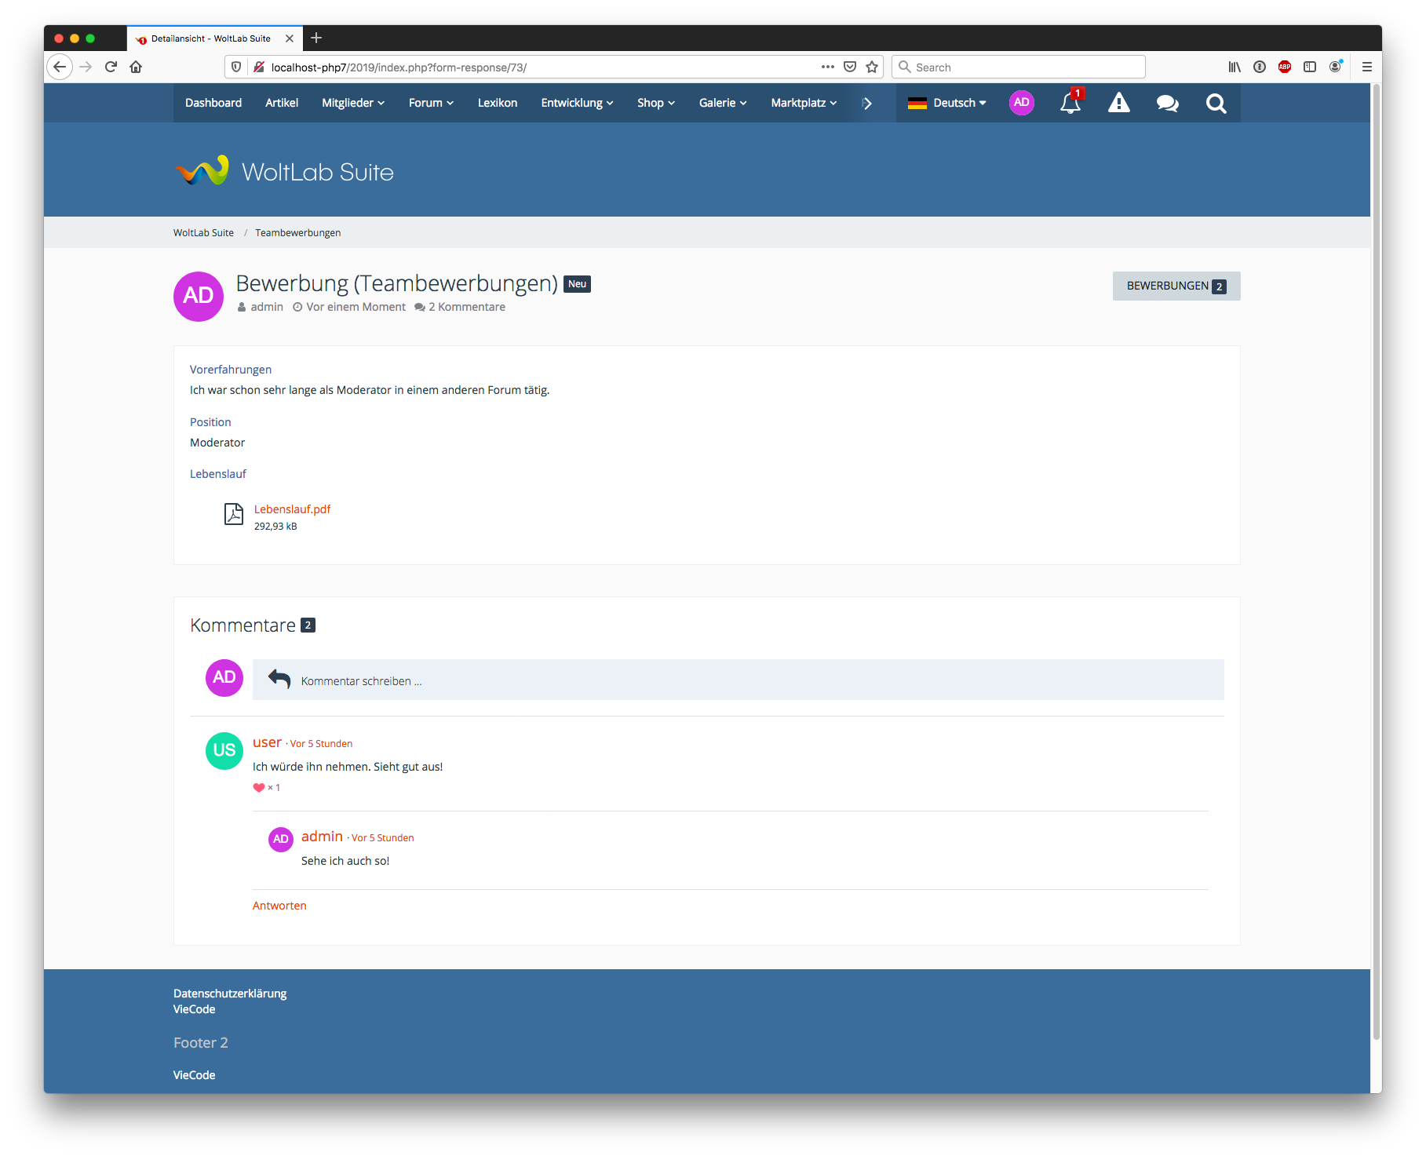
Task: Click the Antworten reply link
Action: coord(279,906)
